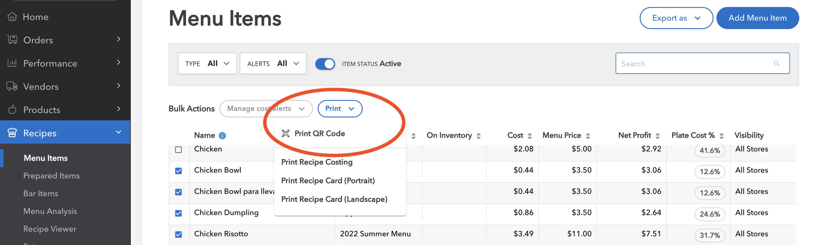Click the Products apple icon
This screenshot has height=245, width=817.
(12, 110)
